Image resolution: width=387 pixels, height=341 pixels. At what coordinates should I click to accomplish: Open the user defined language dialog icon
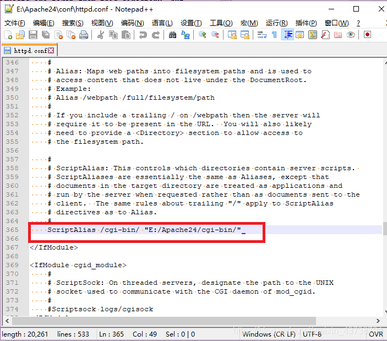point(300,35)
